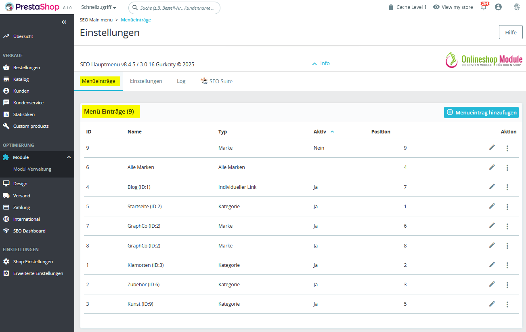
Task: Expand the Info section chevron
Action: tap(314, 63)
